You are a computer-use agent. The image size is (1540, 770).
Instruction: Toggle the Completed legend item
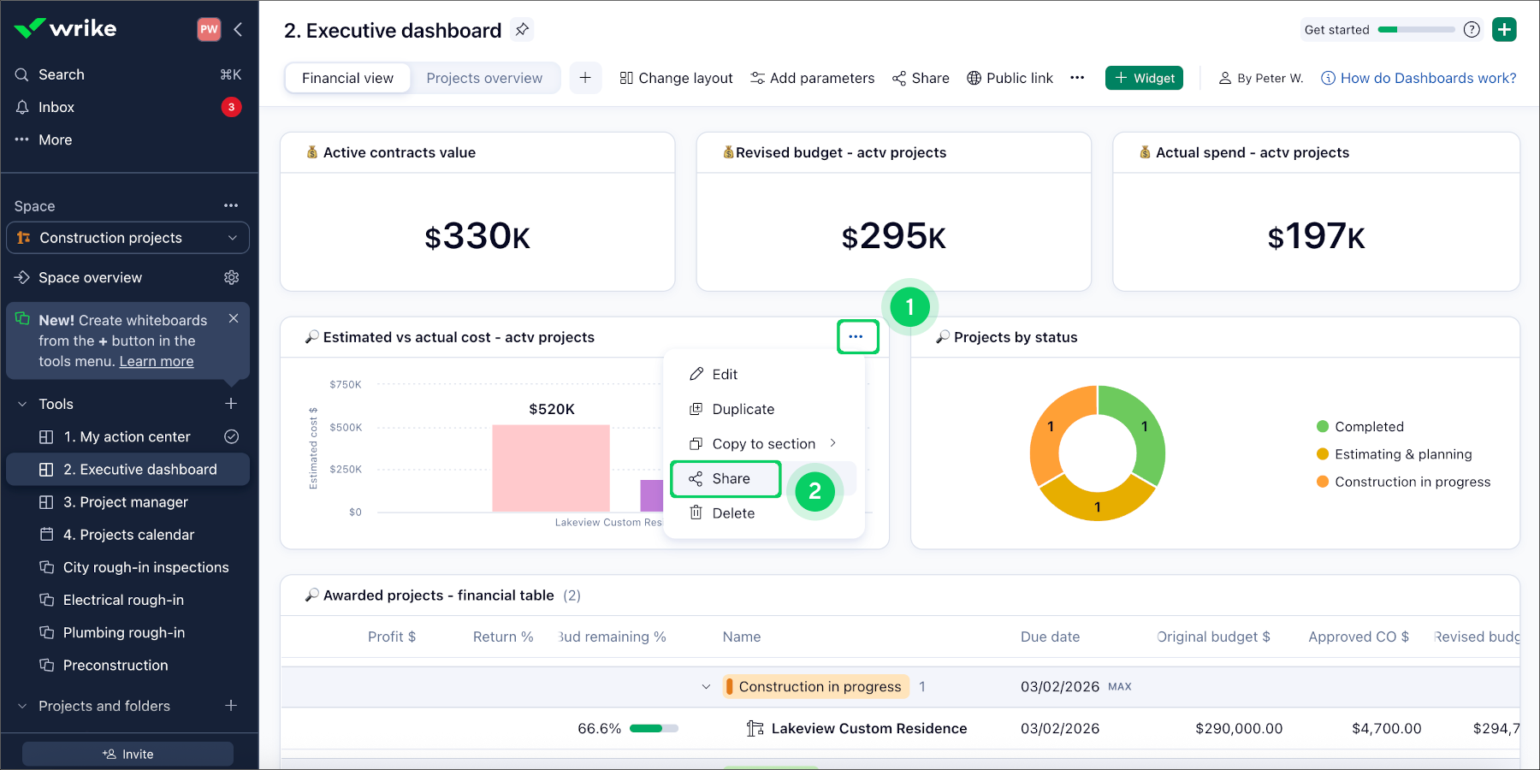[x=1368, y=427]
